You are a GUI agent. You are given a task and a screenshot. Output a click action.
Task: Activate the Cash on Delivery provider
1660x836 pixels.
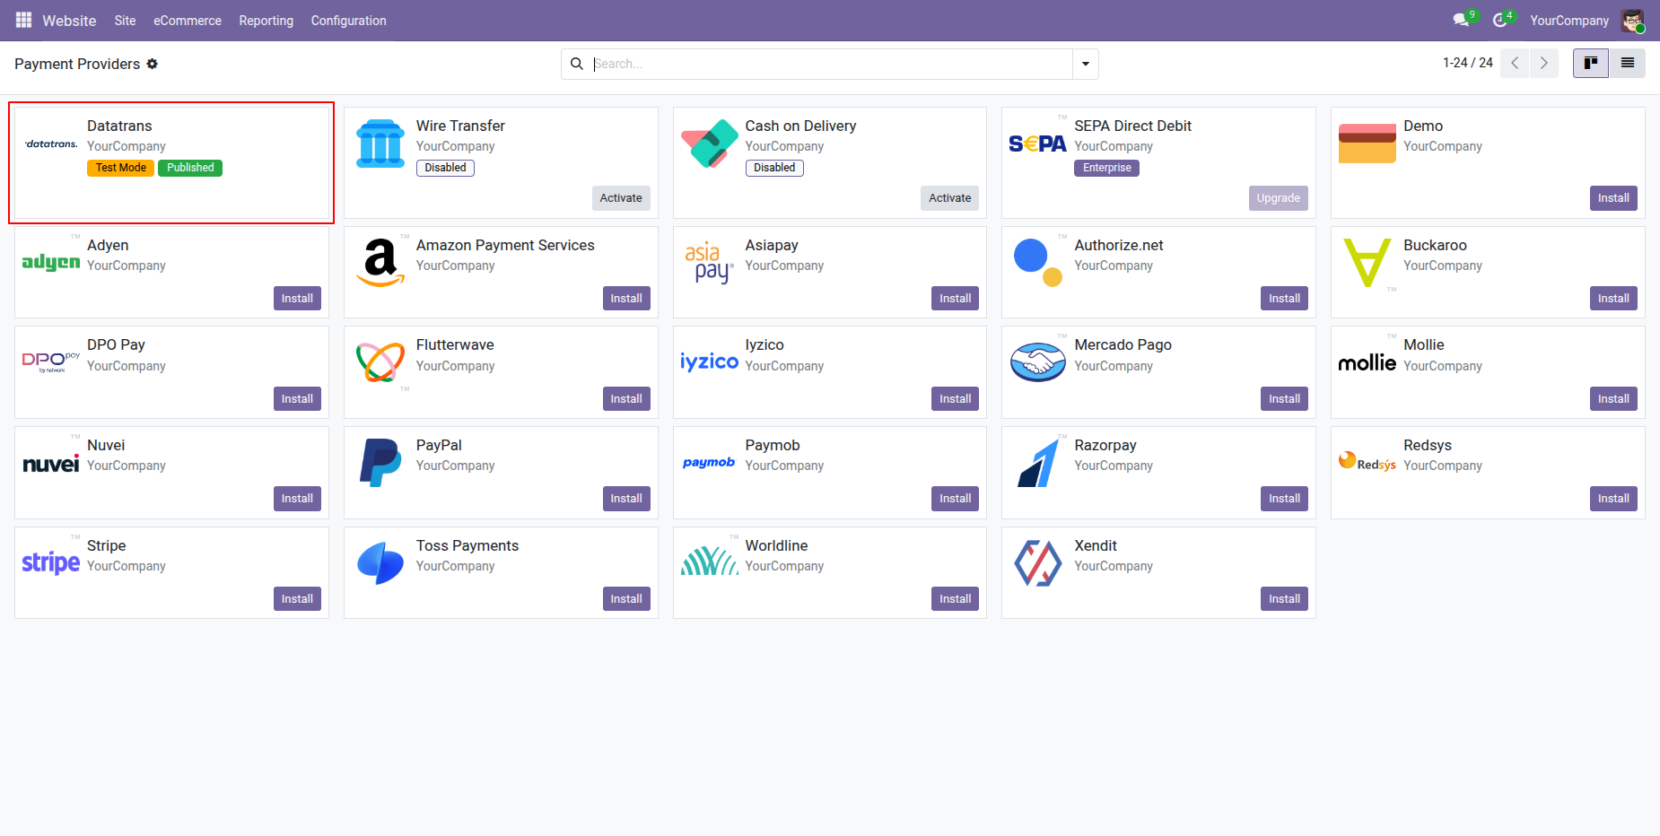(x=949, y=198)
